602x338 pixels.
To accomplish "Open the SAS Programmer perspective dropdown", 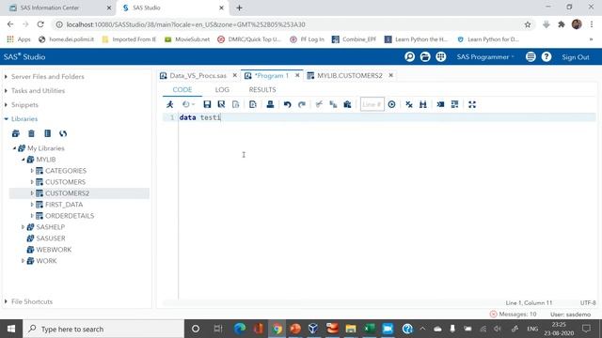I will (x=485, y=56).
